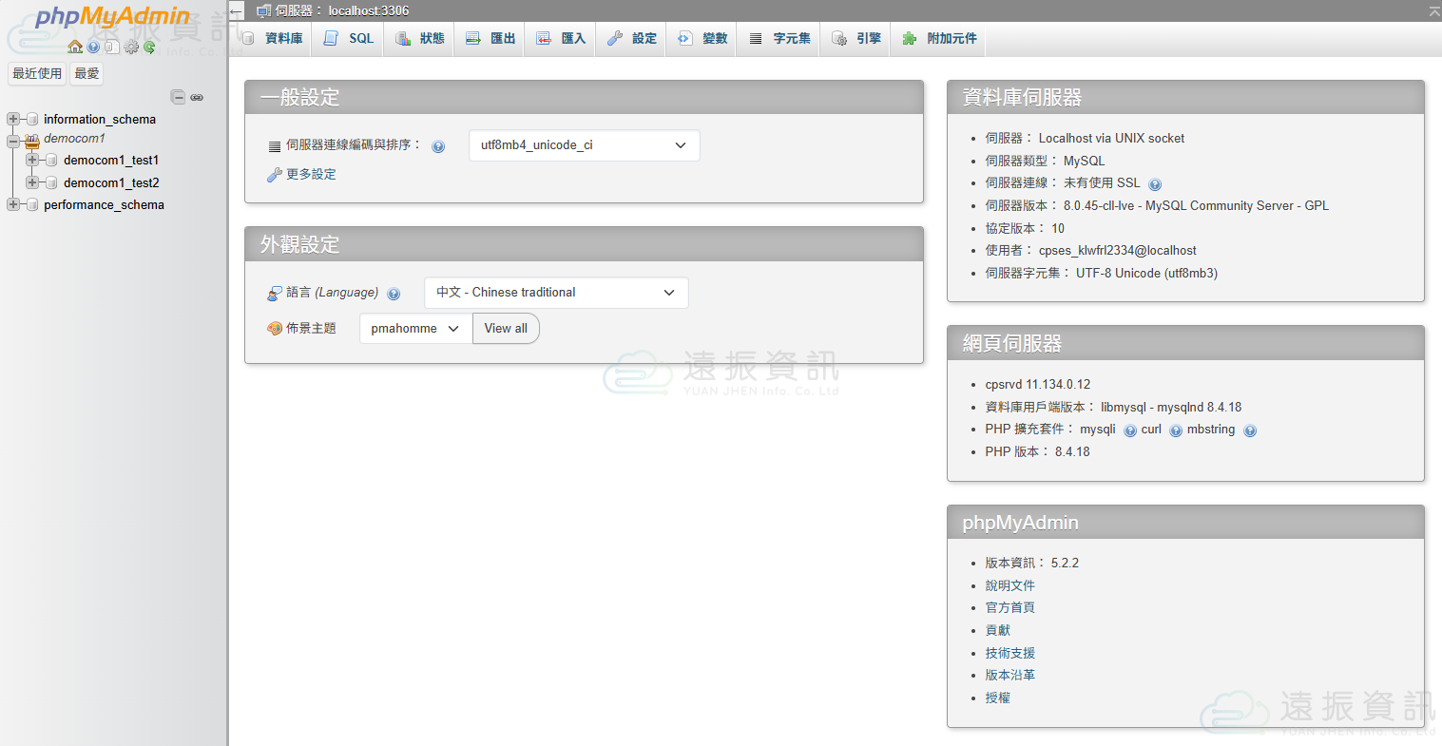The image size is (1442, 746).
Task: Click the navigation panel settings gear icon
Action: (131, 47)
